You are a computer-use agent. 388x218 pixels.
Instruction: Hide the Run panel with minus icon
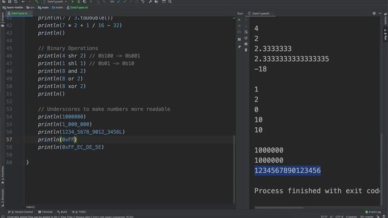tap(380, 13)
